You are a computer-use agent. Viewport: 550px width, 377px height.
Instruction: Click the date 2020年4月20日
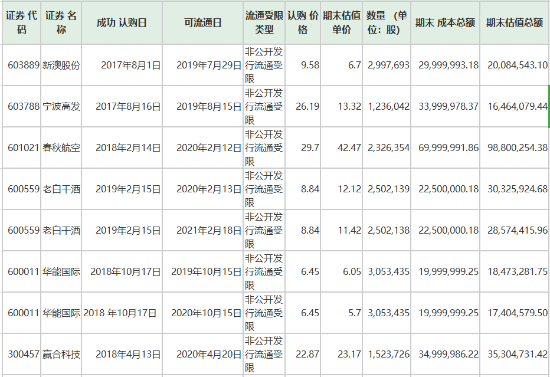tap(209, 354)
